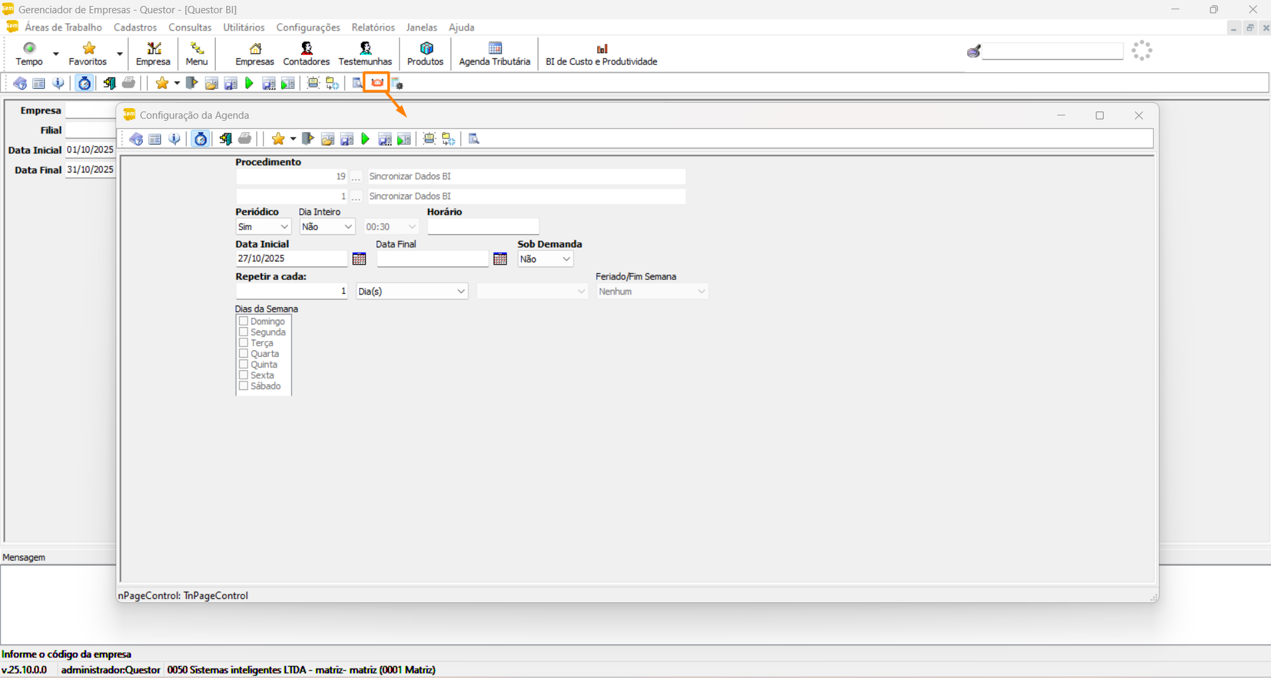Open calendar picker next to Data Inicial

click(359, 259)
